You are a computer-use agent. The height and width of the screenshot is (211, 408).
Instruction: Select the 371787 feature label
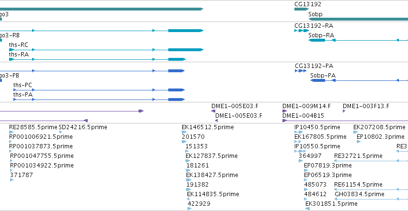click(x=22, y=175)
